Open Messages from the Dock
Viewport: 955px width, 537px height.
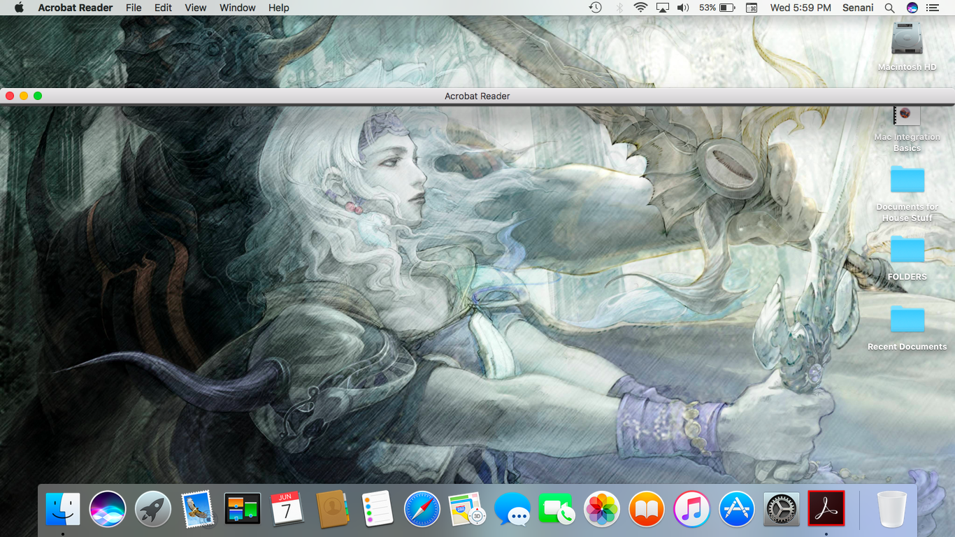pos(512,508)
